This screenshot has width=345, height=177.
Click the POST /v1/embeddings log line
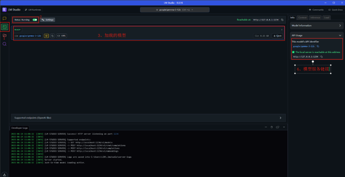coord(65,151)
